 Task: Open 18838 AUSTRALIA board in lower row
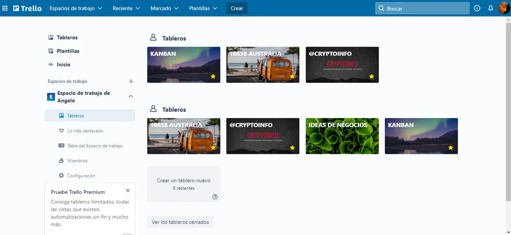(x=184, y=136)
